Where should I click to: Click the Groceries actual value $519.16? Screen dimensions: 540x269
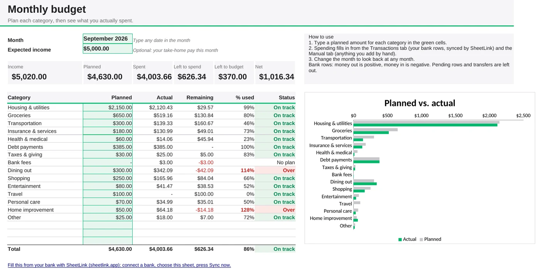click(163, 115)
